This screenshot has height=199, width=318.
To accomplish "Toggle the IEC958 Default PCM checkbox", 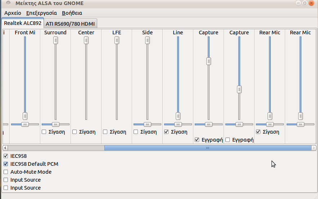I will coord(6,164).
